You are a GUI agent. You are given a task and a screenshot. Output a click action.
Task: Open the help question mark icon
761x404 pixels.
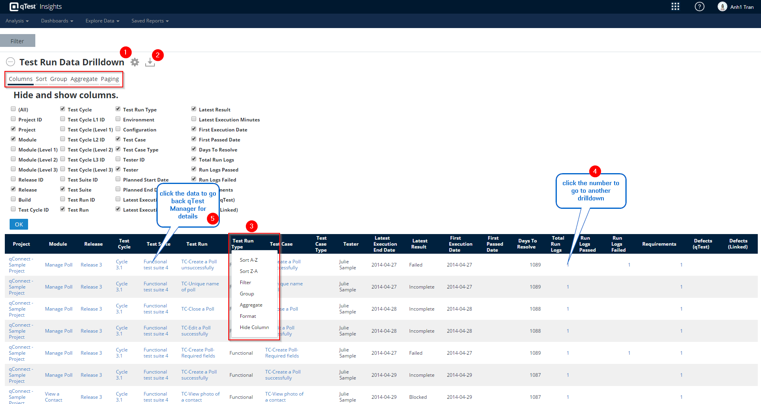pos(699,6)
